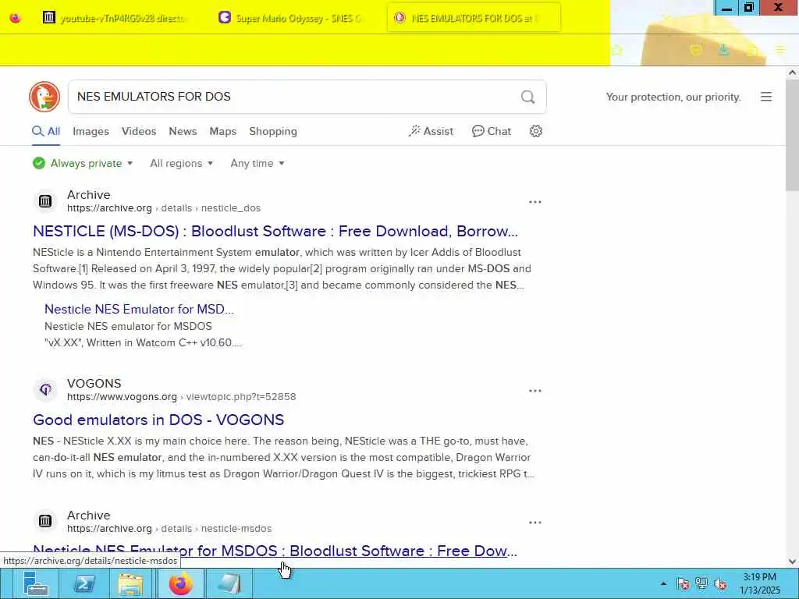This screenshot has width=799, height=599.
Task: Open Assist with the magic wand
Action: coord(431,131)
